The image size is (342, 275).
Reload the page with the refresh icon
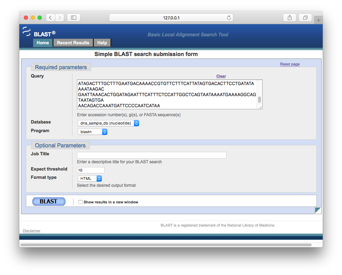click(x=229, y=18)
